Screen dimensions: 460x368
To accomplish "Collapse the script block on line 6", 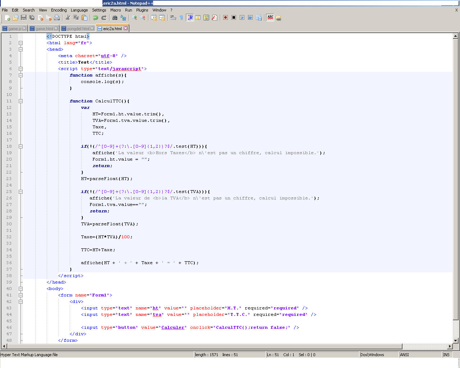I will tap(20, 69).
